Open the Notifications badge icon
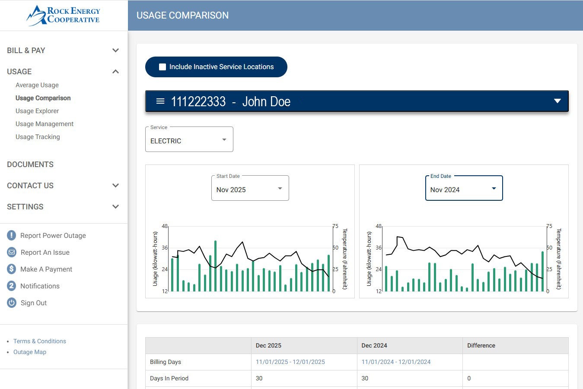This screenshot has height=389, width=583. 12,286
